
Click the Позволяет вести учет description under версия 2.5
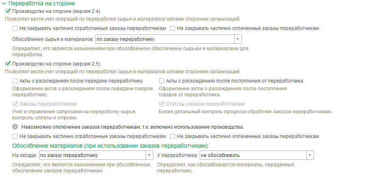[123, 72]
